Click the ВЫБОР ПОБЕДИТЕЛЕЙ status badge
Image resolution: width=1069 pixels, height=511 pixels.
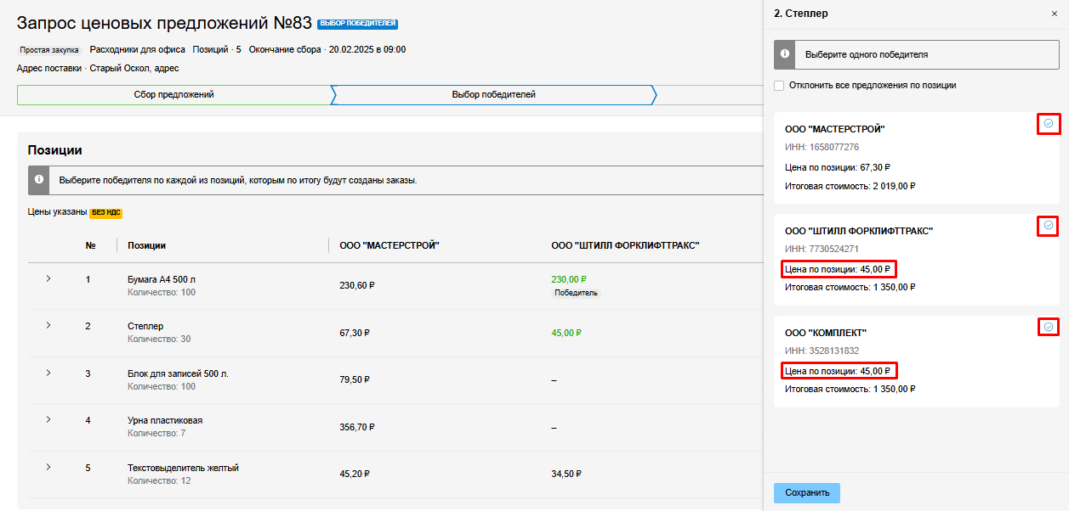(x=357, y=24)
